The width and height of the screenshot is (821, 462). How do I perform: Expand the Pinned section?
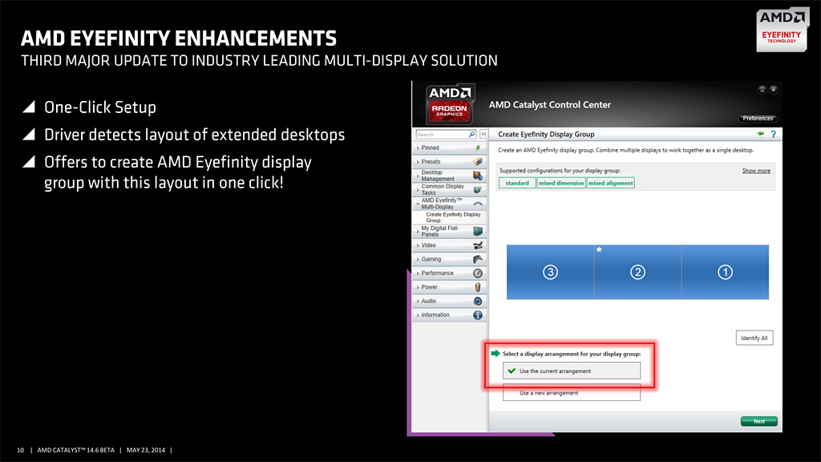(449, 148)
